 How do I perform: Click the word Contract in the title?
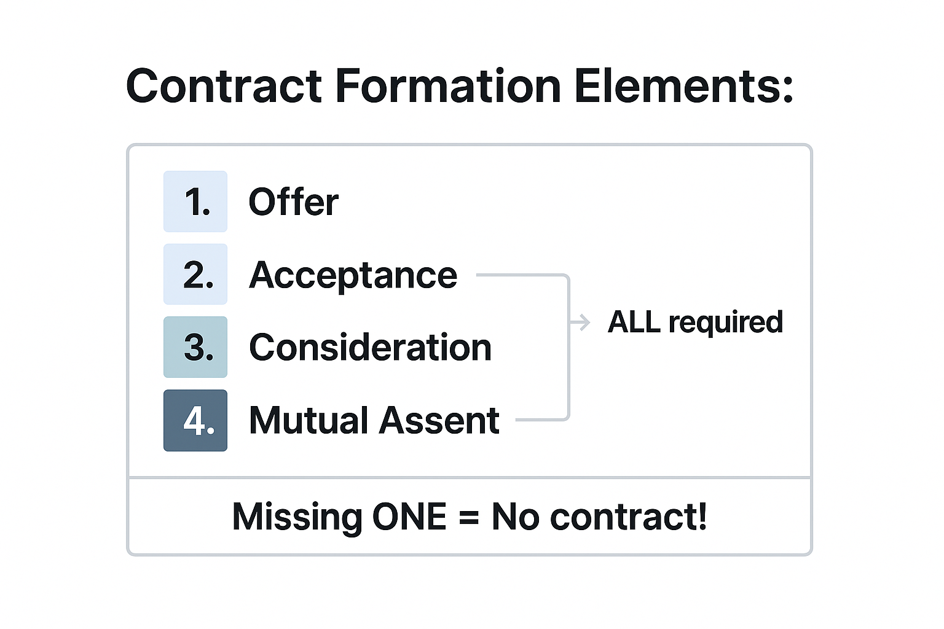[x=224, y=86]
